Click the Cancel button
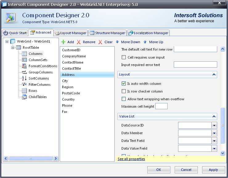Image resolution: width=228 pixels, height=178 pixels. click(x=186, y=170)
